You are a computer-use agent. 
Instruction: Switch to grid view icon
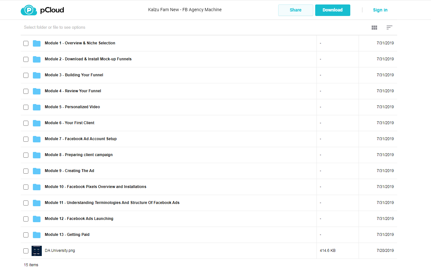point(375,28)
